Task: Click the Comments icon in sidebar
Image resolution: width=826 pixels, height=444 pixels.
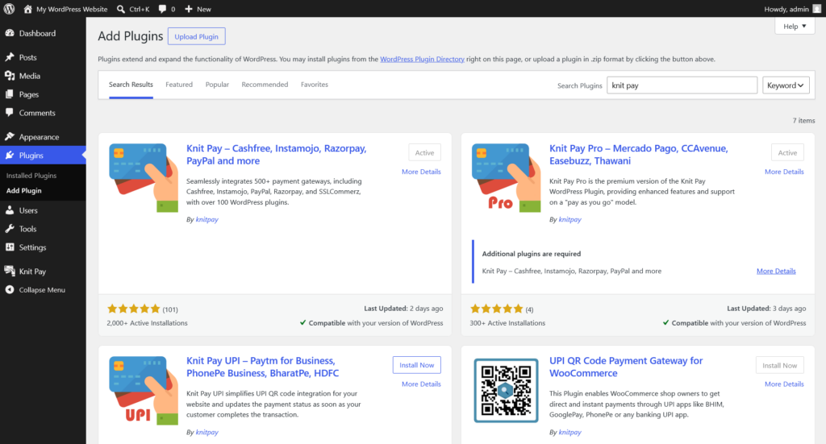Action: tap(10, 113)
